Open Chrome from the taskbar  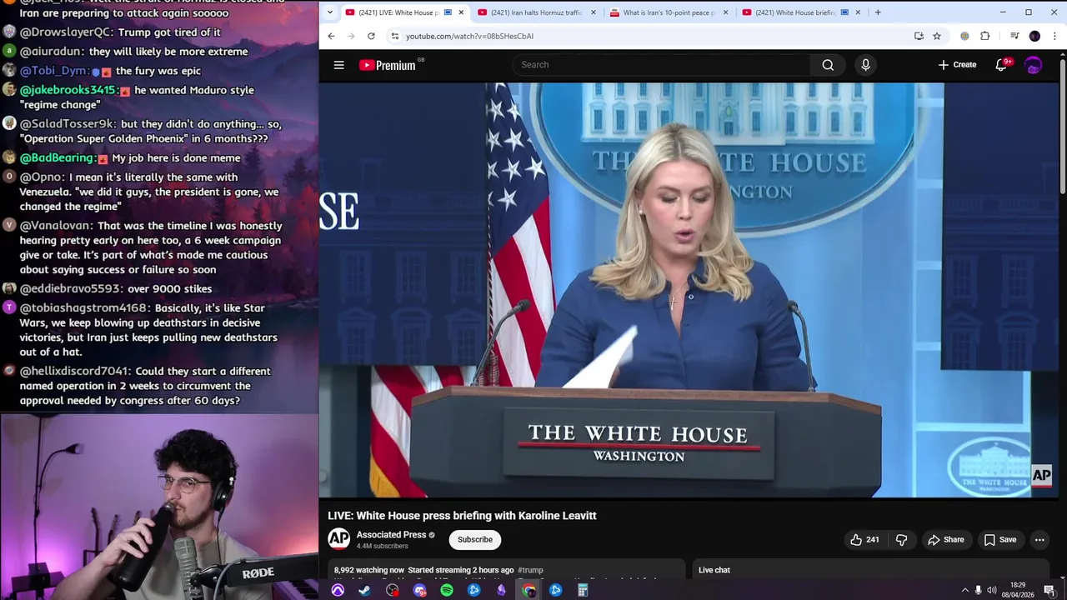[x=528, y=590]
